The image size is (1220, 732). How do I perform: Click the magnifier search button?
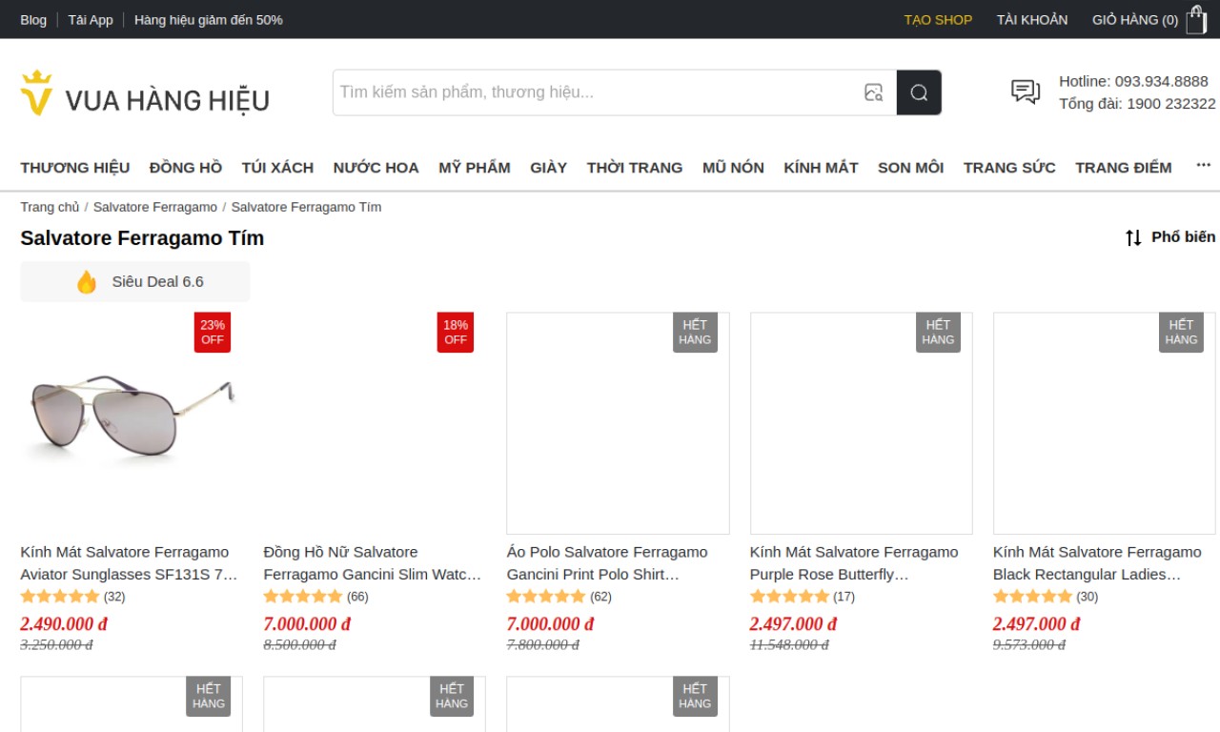tap(919, 92)
